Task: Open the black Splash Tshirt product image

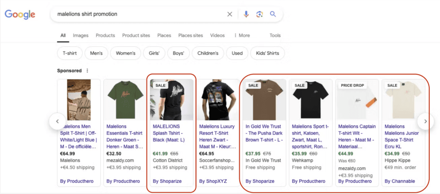Action: (x=171, y=100)
